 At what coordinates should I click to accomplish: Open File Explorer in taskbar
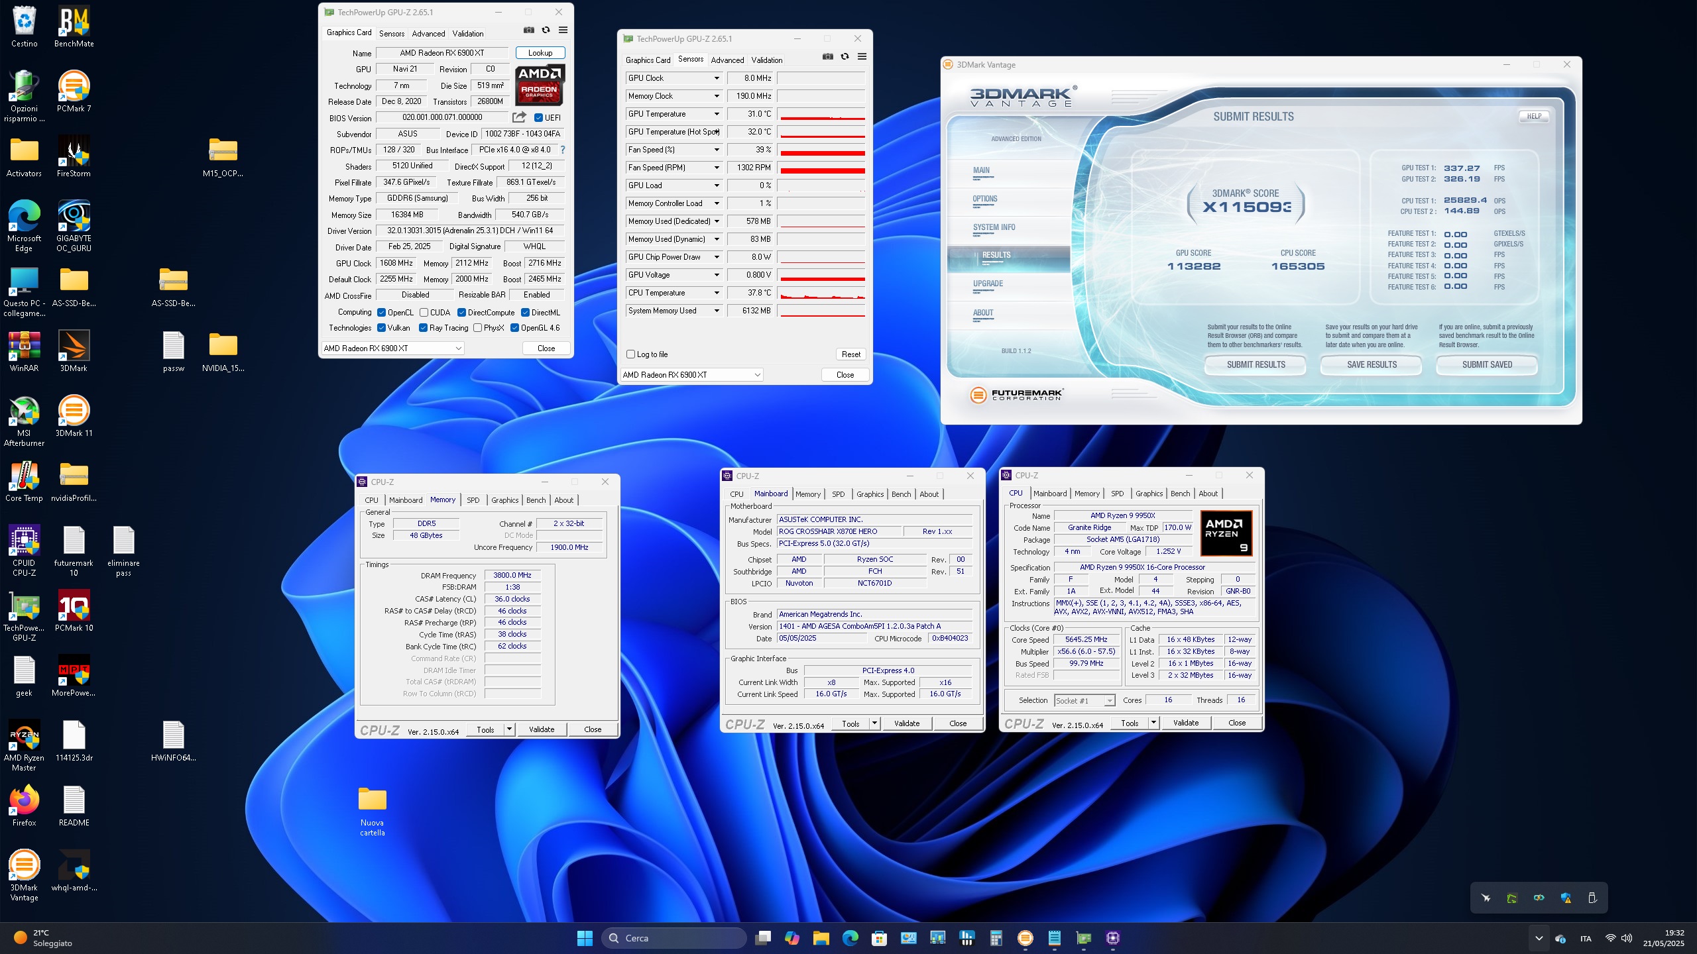[821, 938]
